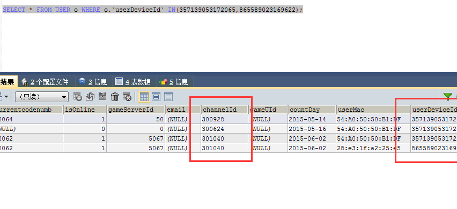This screenshot has width=457, height=209.
Task: Open the 2 个配置文件 tab
Action: click(45, 82)
